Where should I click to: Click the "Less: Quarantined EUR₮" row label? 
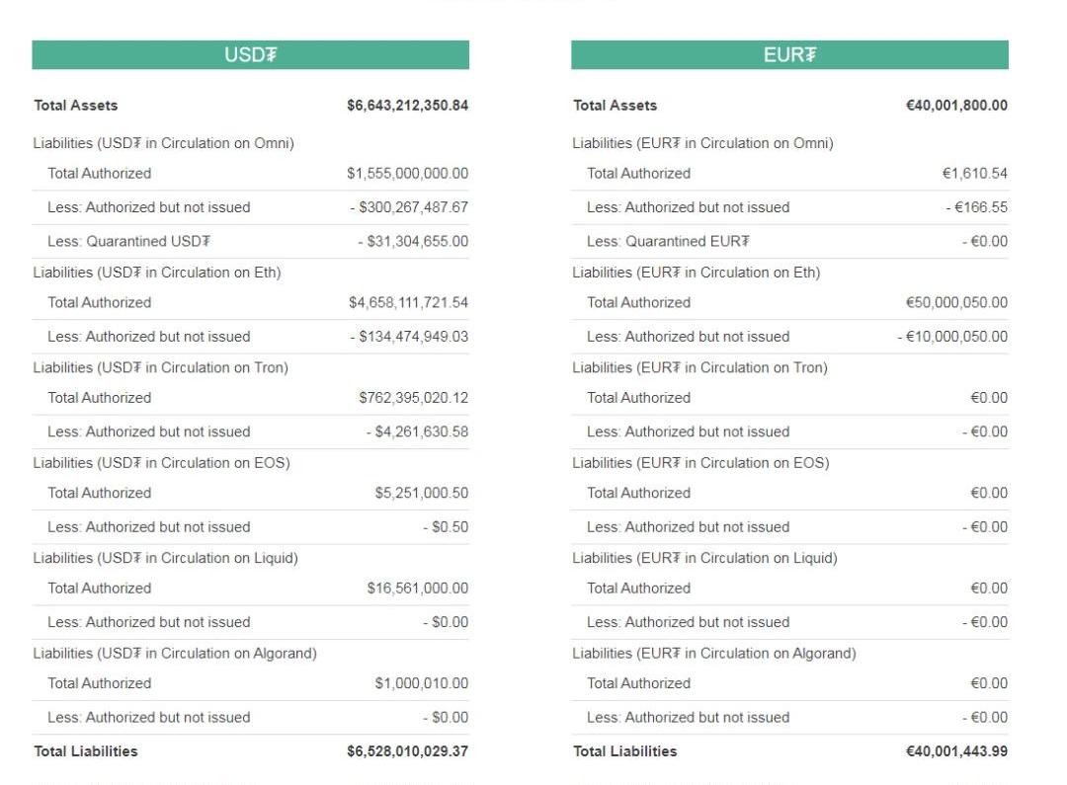click(x=668, y=241)
